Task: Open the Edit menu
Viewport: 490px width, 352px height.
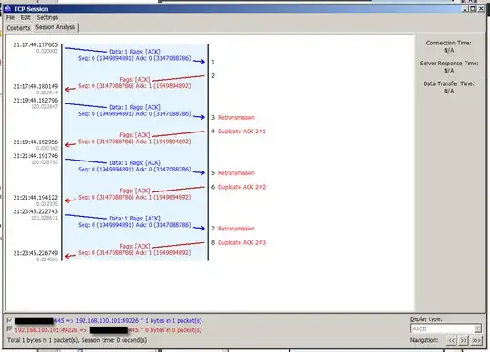Action: click(25, 17)
